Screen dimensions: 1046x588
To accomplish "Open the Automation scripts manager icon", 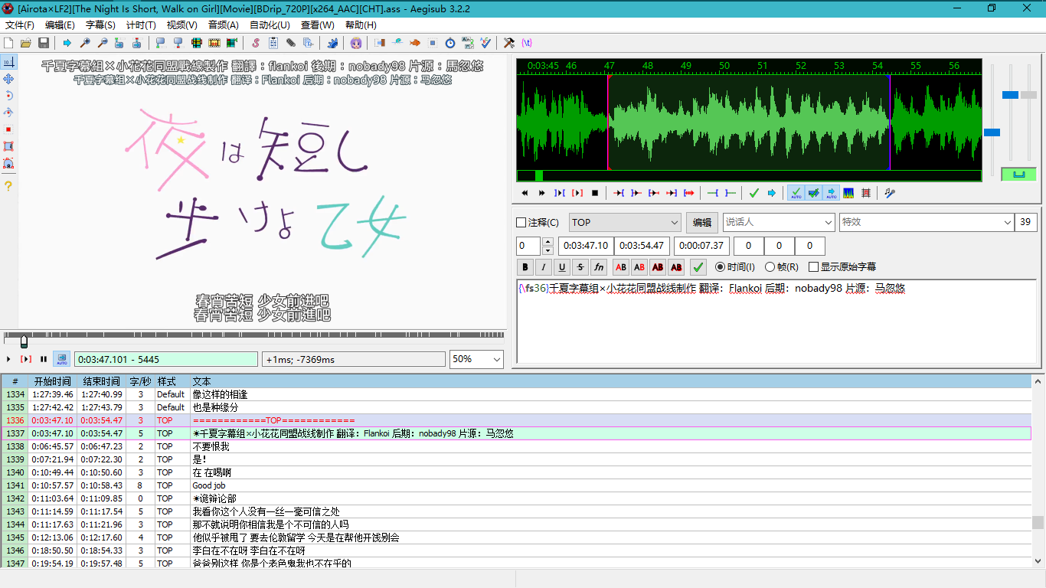I will click(x=333, y=42).
